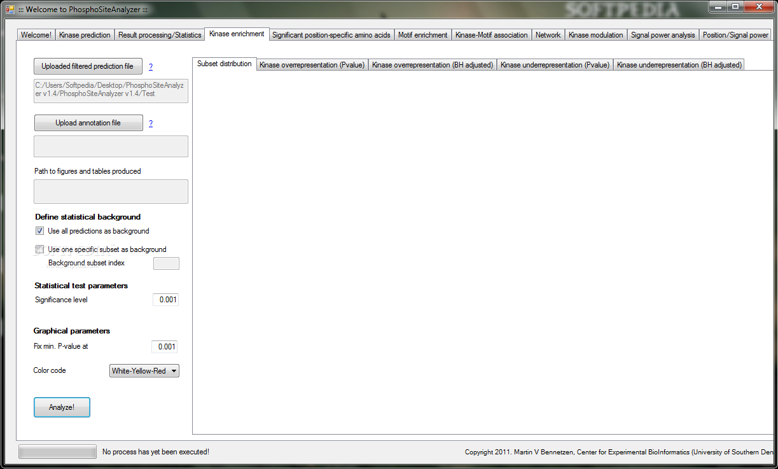
Task: Switch to the Kinase prediction tab
Action: (85, 35)
